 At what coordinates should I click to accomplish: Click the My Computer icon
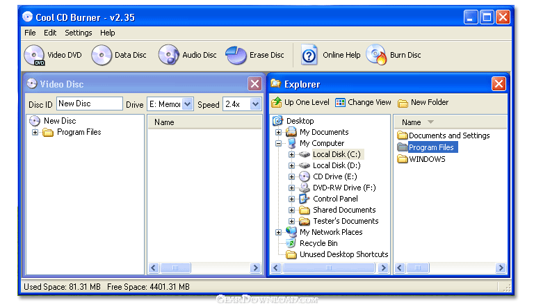[x=291, y=143]
